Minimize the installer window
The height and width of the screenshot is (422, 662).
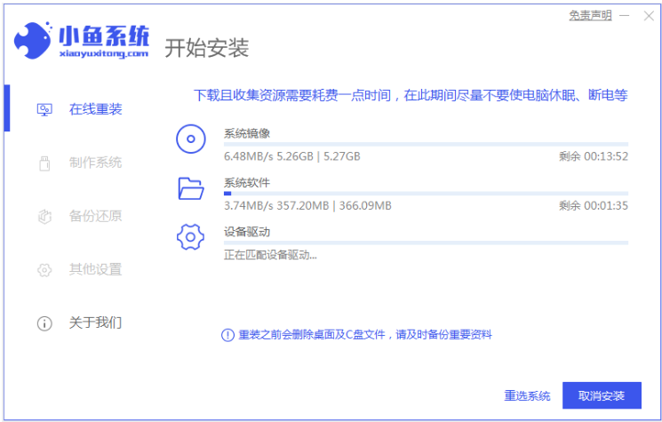point(626,16)
